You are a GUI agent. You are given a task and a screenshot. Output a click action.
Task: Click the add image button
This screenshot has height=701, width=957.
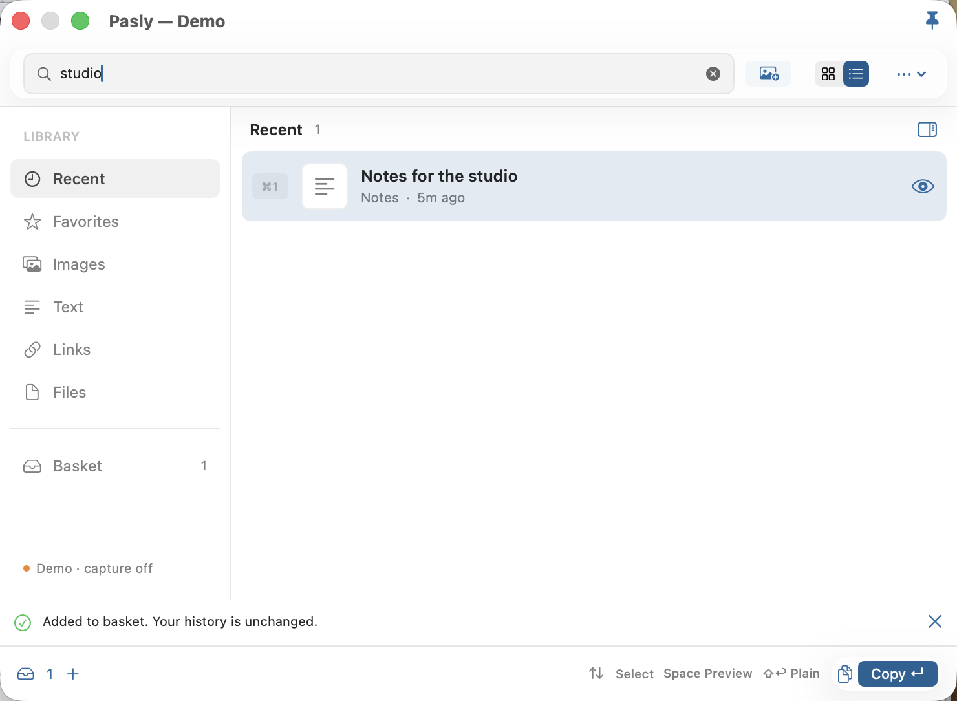coord(768,74)
